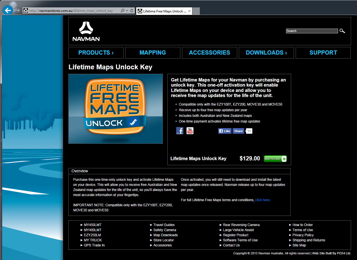Close the Lifetime Free Maps browser tab

[189, 11]
